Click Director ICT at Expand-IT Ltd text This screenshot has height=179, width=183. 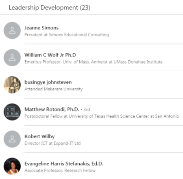pyautogui.click(x=52, y=143)
